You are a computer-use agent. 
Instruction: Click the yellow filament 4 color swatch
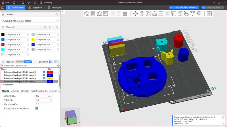pos(33,40)
